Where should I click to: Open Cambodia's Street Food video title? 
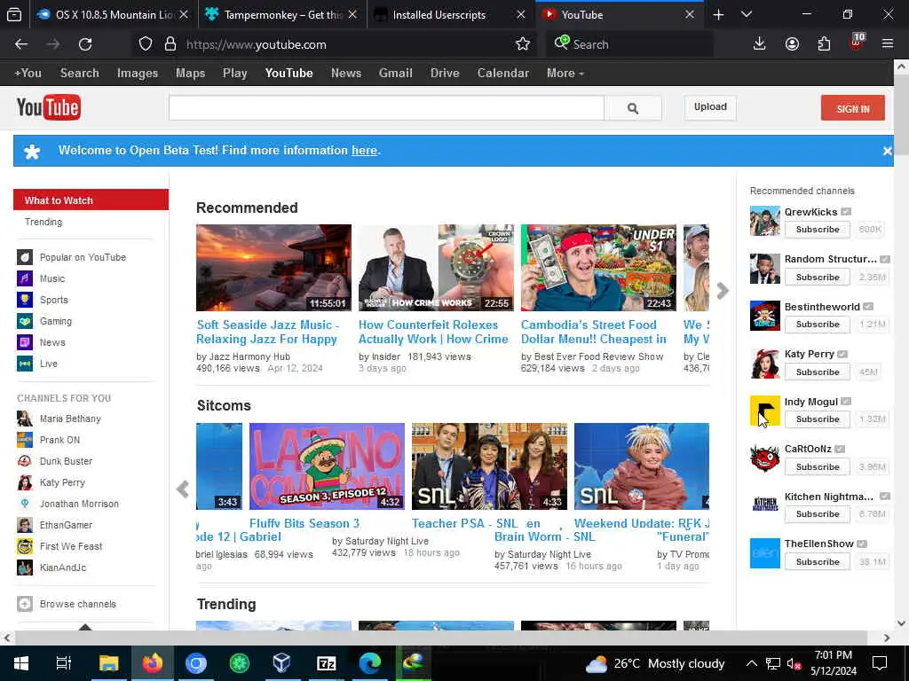594,332
